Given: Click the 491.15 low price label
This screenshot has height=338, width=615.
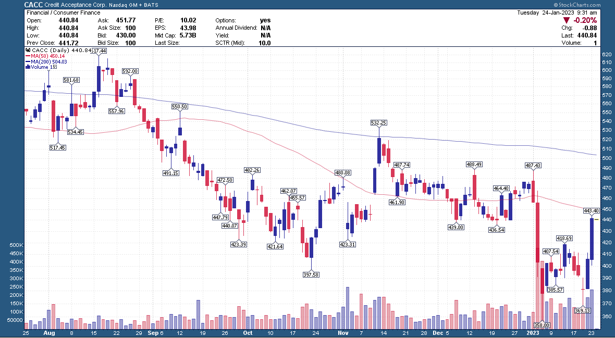Looking at the screenshot, I should click(x=170, y=173).
